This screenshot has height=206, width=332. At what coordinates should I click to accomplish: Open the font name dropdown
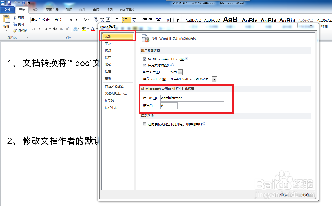pyautogui.click(x=52, y=20)
